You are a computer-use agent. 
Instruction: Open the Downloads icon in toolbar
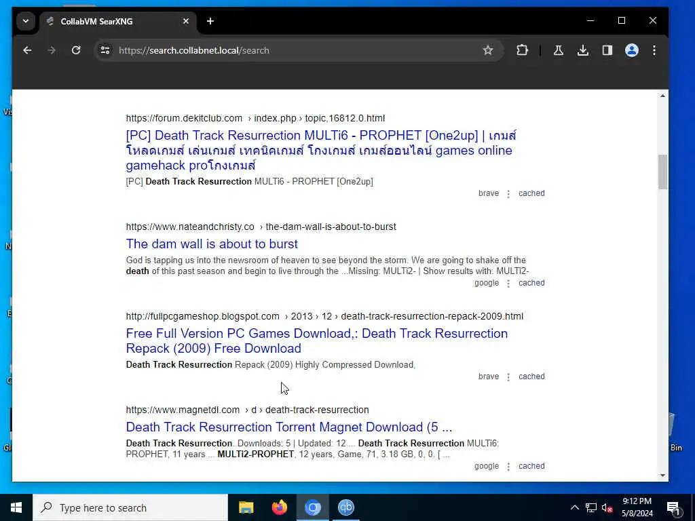point(583,50)
